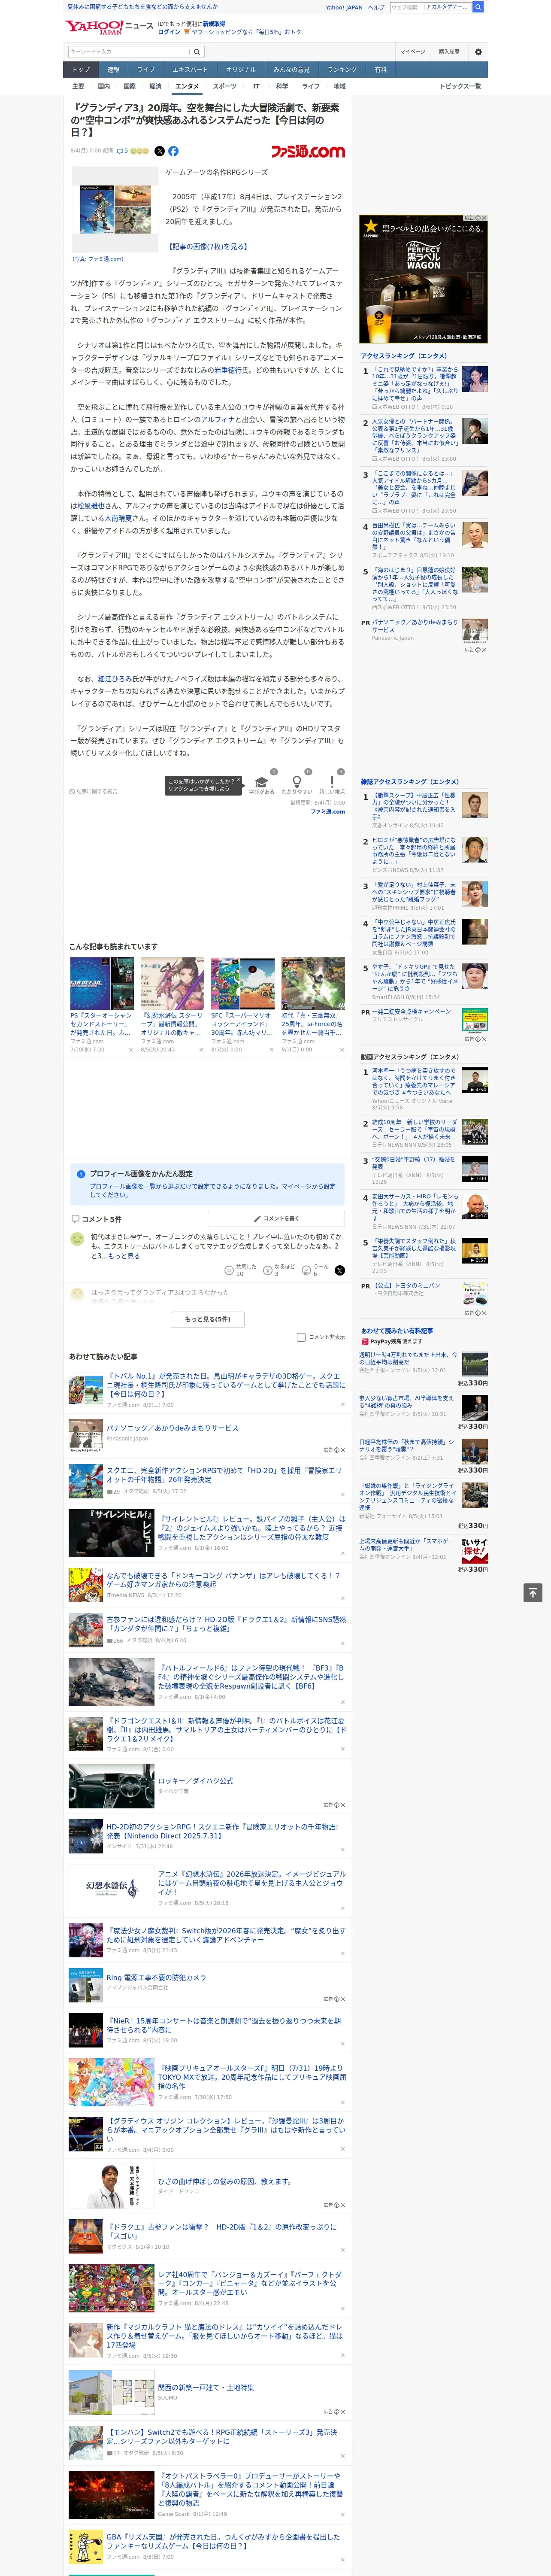
Task: Open 松風雅也さん link in article body
Action: pos(92,506)
